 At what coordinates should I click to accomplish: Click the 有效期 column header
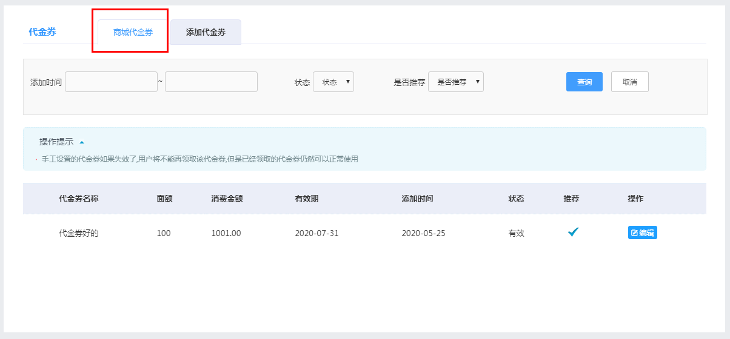click(307, 199)
